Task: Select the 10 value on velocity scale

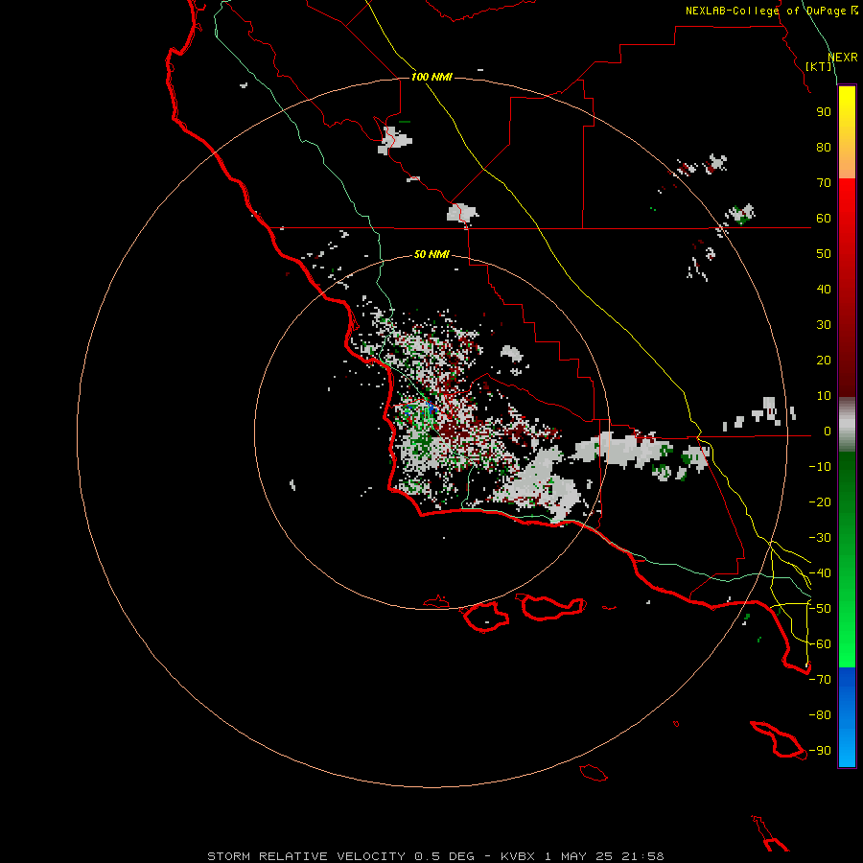Action: click(x=824, y=396)
